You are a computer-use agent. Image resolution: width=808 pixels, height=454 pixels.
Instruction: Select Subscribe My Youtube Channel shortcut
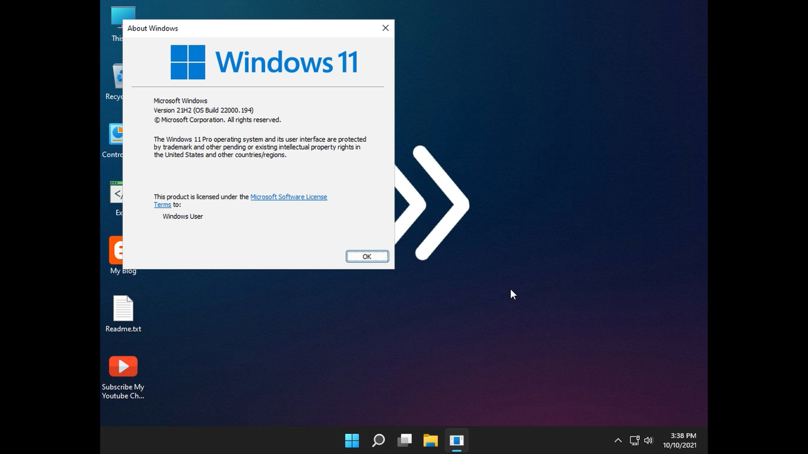pyautogui.click(x=123, y=377)
